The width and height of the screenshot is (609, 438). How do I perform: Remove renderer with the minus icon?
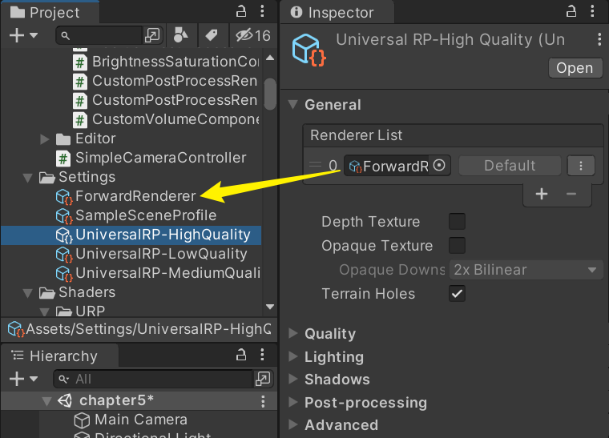571,194
